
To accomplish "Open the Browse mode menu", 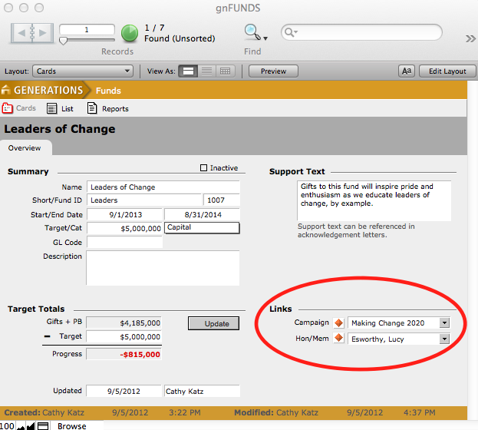I will (71, 425).
